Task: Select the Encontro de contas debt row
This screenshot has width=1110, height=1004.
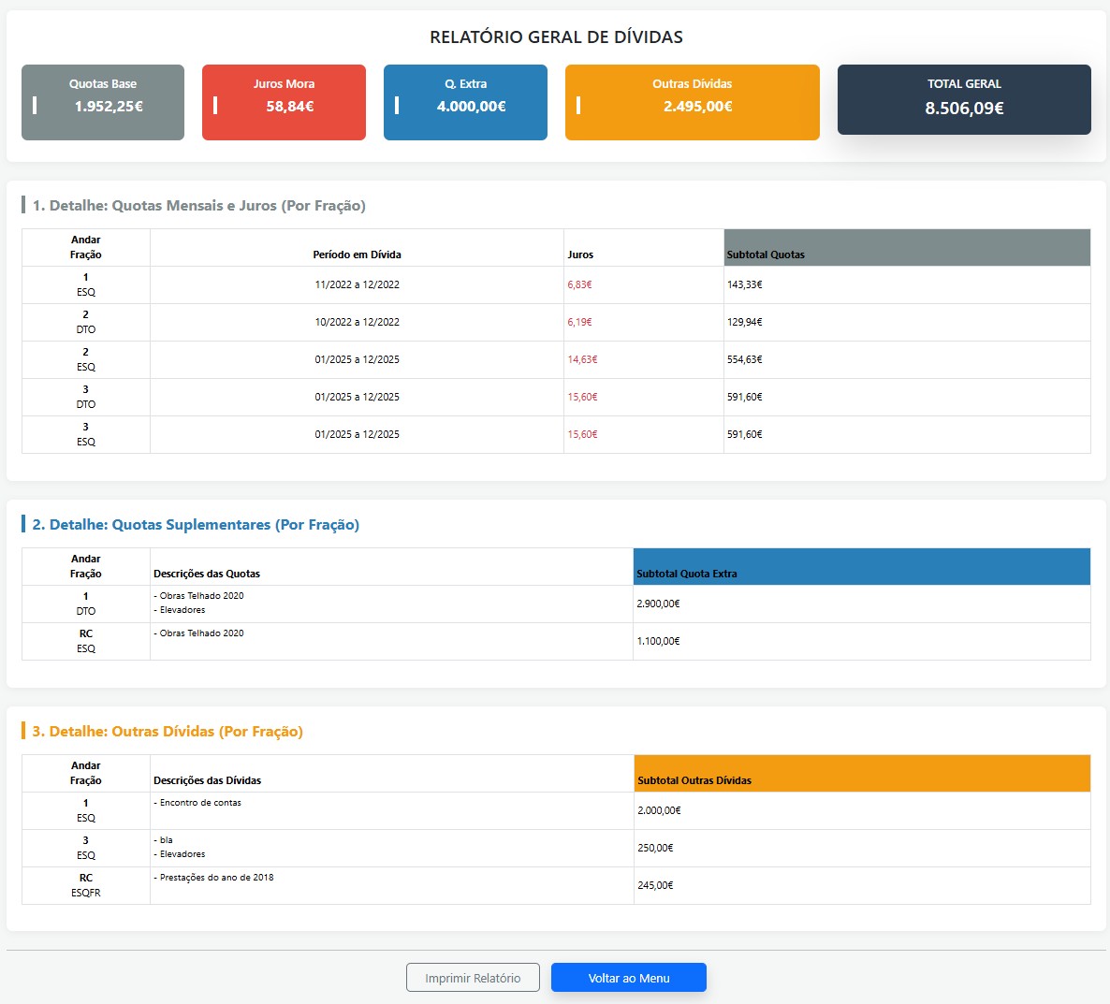Action: tap(557, 811)
